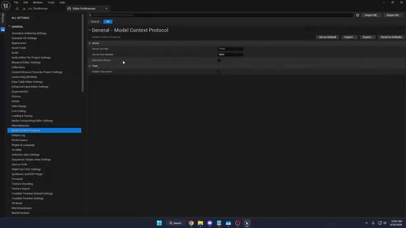Click the Export All button
Image resolution: width=406 pixels, height=228 pixels.
pos(393,15)
